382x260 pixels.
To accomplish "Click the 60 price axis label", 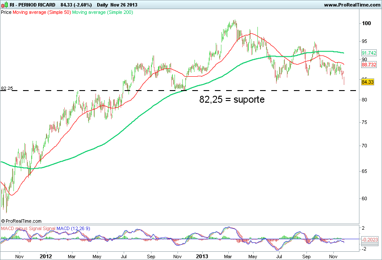I will pyautogui.click(x=365, y=198).
